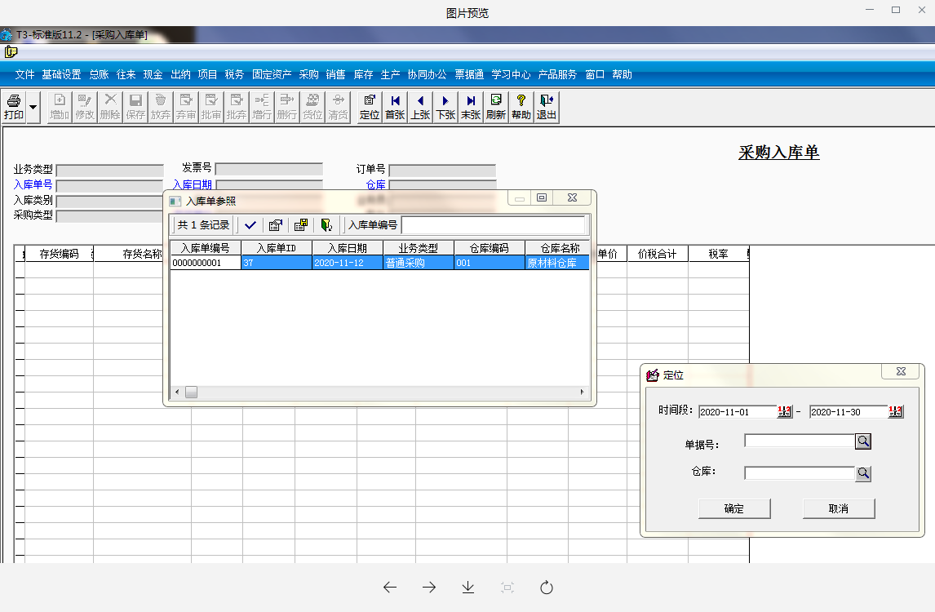Open the 固定资产 menu
Viewport: 935px width, 612px height.
click(272, 74)
